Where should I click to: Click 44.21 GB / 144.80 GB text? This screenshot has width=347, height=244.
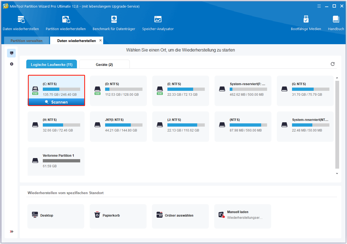121,130
